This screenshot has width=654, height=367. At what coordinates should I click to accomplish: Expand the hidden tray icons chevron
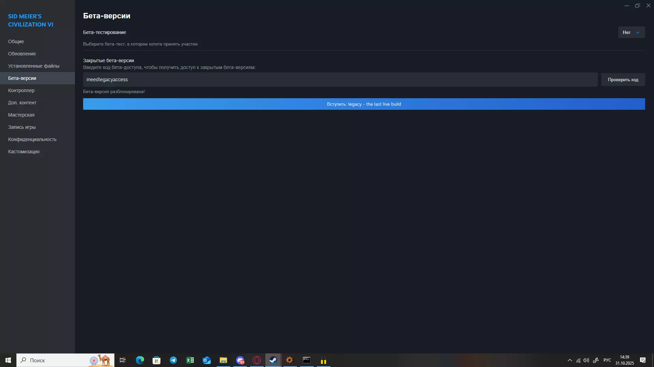point(570,360)
